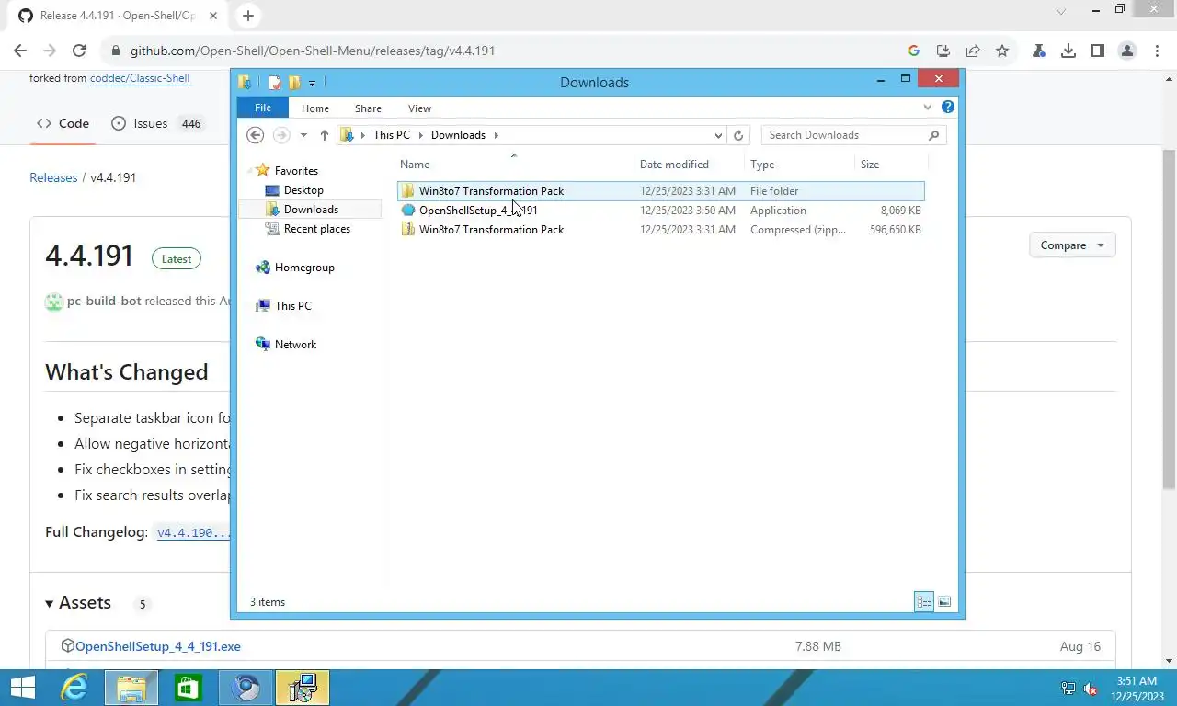
Task: Click Explorer Back navigation arrow
Action: (x=256, y=135)
